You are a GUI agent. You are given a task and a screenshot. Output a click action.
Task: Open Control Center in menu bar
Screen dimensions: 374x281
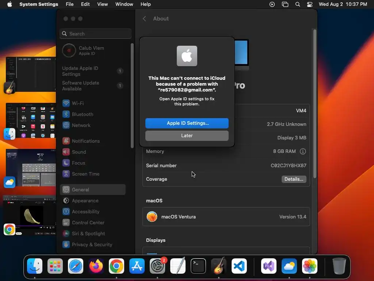310,4
